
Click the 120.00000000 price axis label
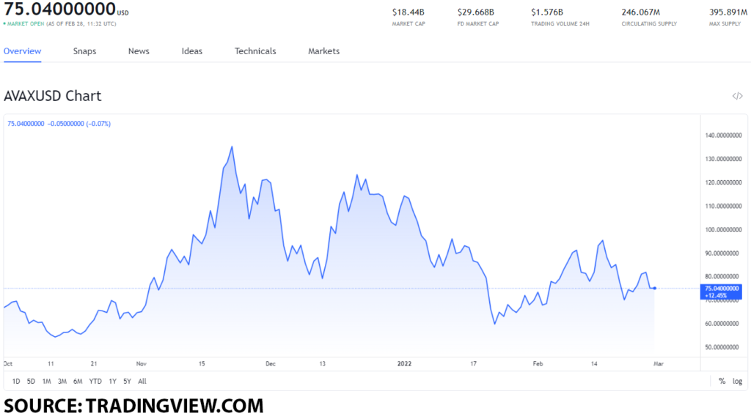tap(723, 182)
